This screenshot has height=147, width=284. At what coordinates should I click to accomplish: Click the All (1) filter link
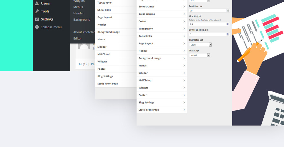tap(82, 64)
